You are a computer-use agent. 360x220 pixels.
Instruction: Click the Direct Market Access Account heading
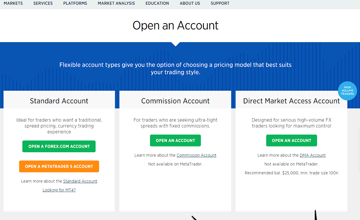291,101
